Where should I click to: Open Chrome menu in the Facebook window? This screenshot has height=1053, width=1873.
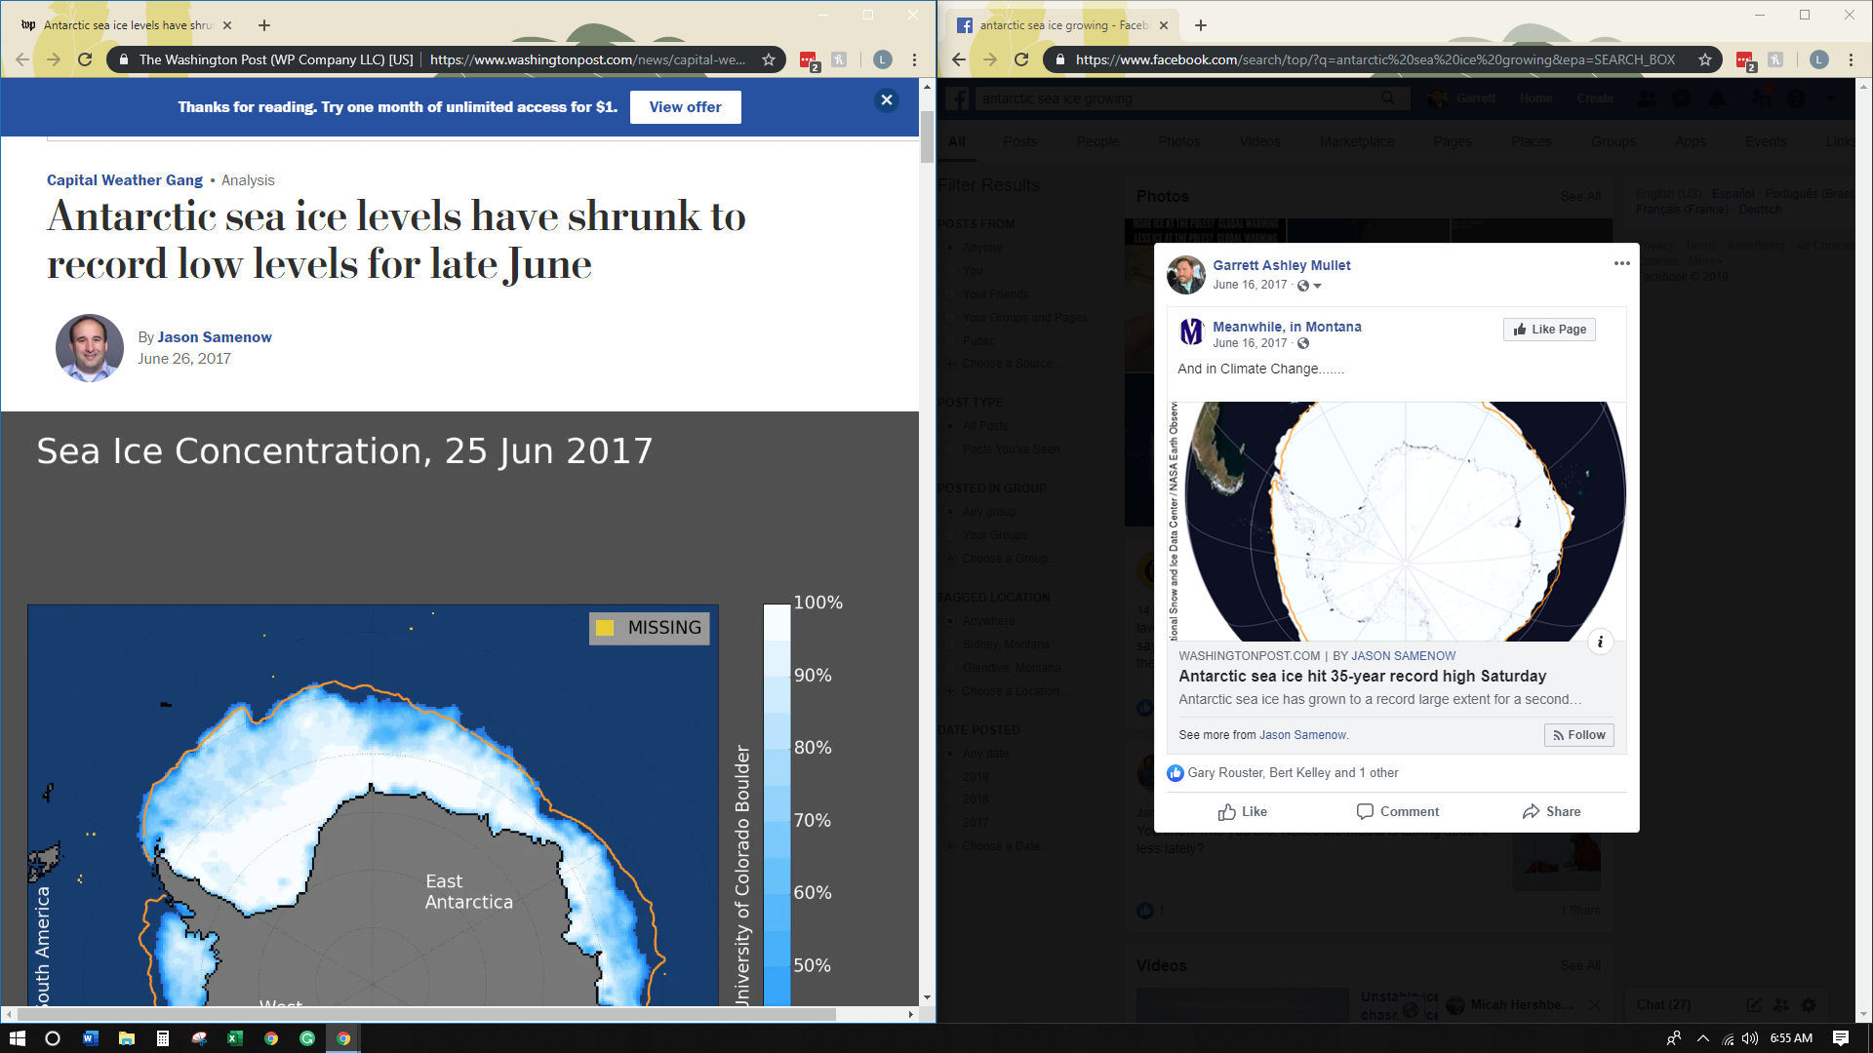1851,59
